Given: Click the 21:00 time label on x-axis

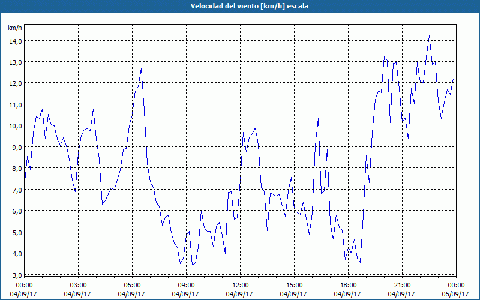Looking at the screenshot, I should click(x=402, y=285).
